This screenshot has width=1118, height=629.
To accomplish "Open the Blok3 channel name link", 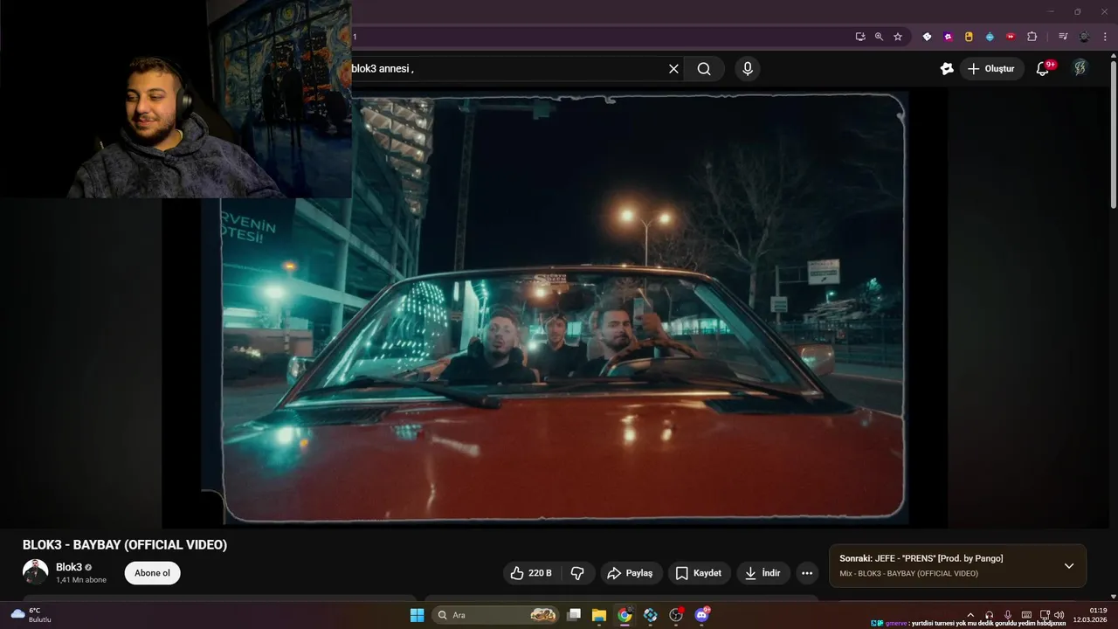I will pyautogui.click(x=69, y=567).
